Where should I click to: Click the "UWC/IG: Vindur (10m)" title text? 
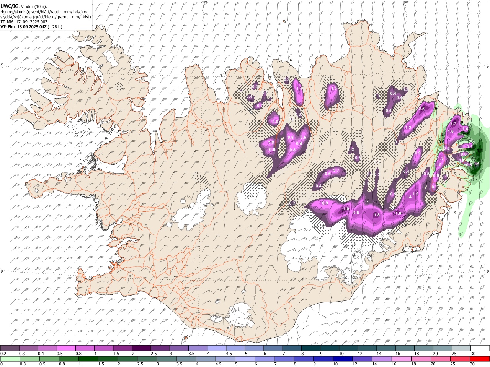pos(24,6)
